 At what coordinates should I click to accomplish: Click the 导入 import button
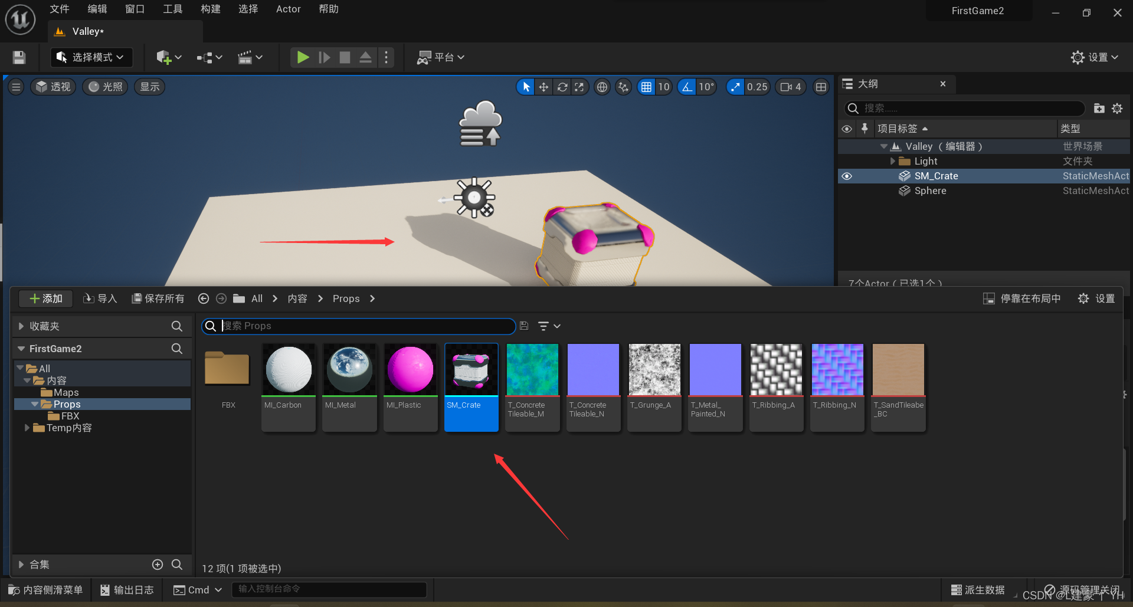[100, 299]
